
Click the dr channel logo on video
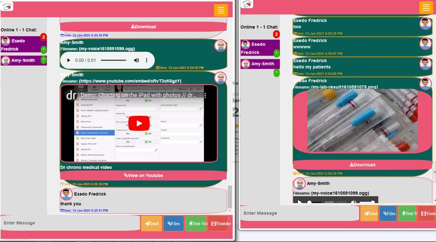(71, 95)
